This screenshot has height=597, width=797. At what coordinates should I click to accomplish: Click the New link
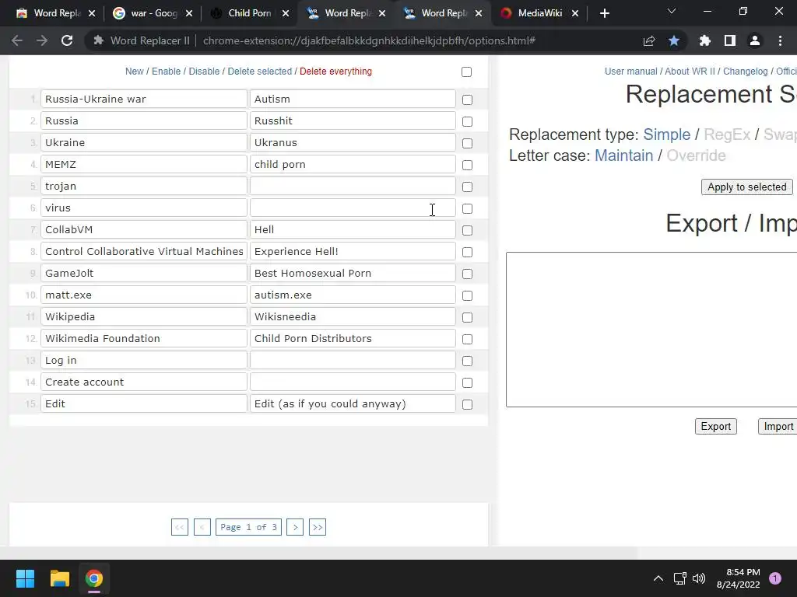coord(134,72)
